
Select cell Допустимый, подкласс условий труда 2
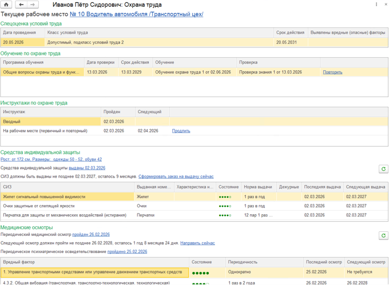(x=159, y=42)
